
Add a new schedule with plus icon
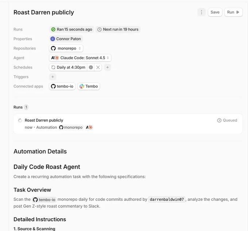108,67
